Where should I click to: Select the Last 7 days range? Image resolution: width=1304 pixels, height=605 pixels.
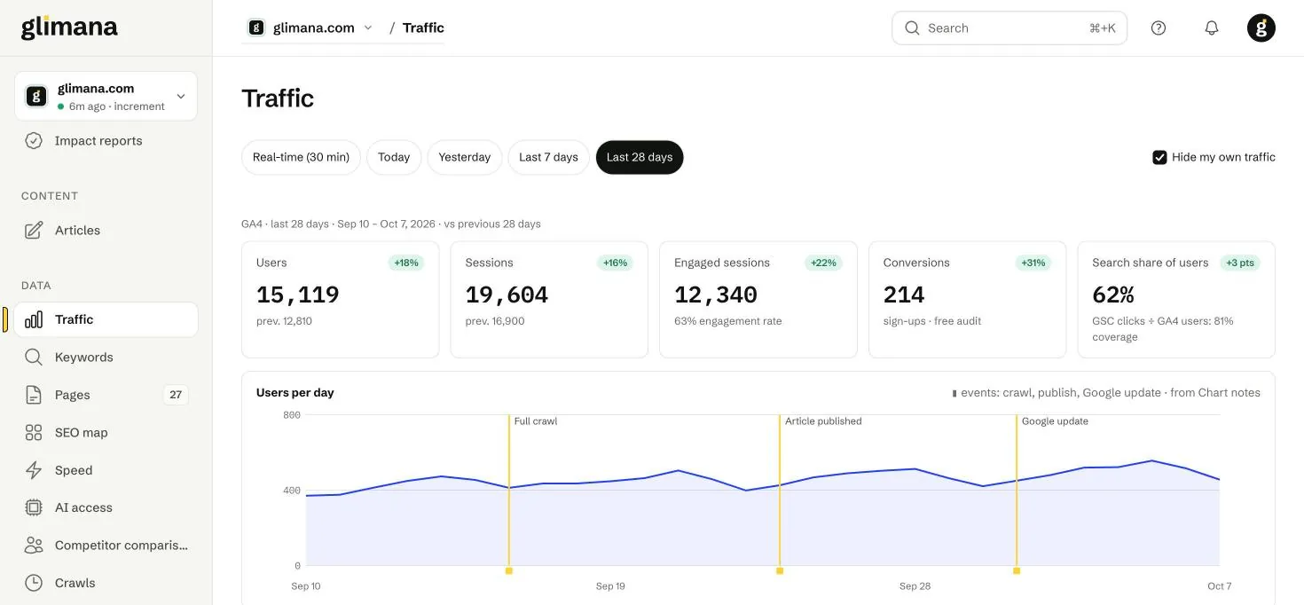tap(548, 157)
